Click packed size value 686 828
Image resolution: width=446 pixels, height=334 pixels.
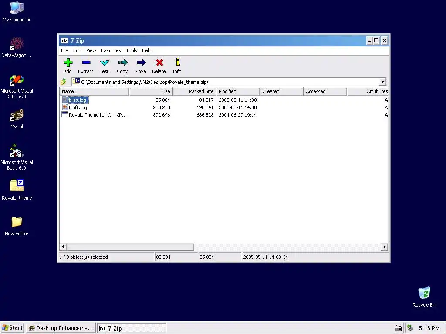click(x=205, y=115)
